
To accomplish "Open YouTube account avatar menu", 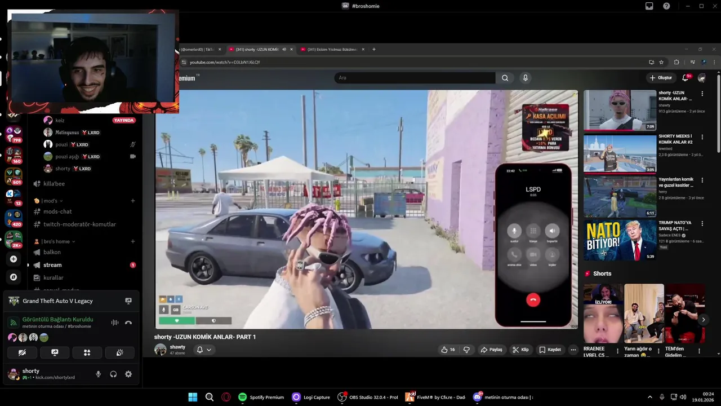I will point(702,78).
